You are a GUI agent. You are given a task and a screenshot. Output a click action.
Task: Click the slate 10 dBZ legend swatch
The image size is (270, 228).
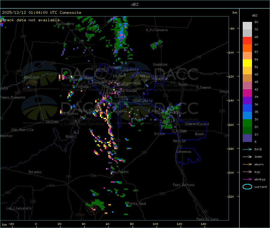pyautogui.click(x=247, y=138)
